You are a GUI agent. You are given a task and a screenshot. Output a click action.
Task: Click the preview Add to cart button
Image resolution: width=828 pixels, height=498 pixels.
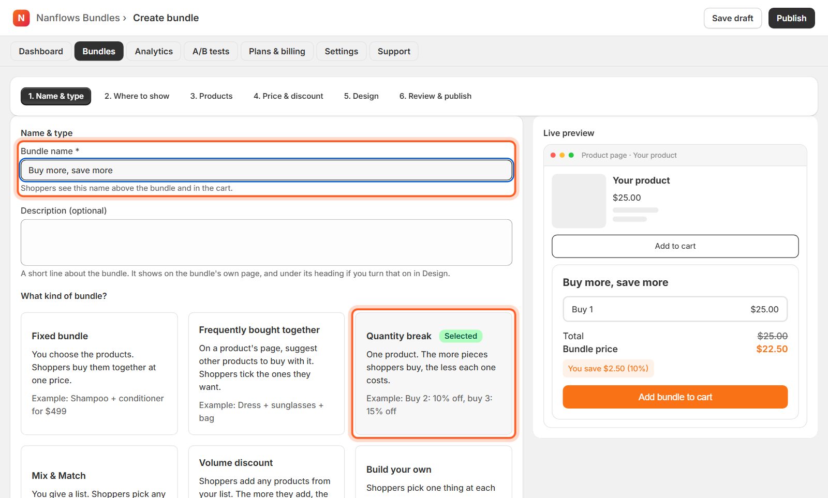coord(675,246)
